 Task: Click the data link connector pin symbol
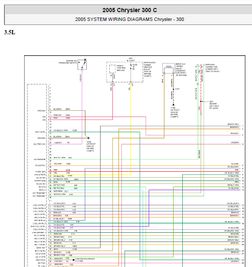pos(201,65)
